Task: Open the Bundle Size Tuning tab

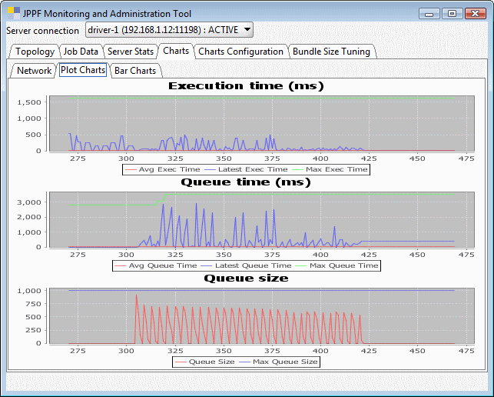Action: click(331, 52)
